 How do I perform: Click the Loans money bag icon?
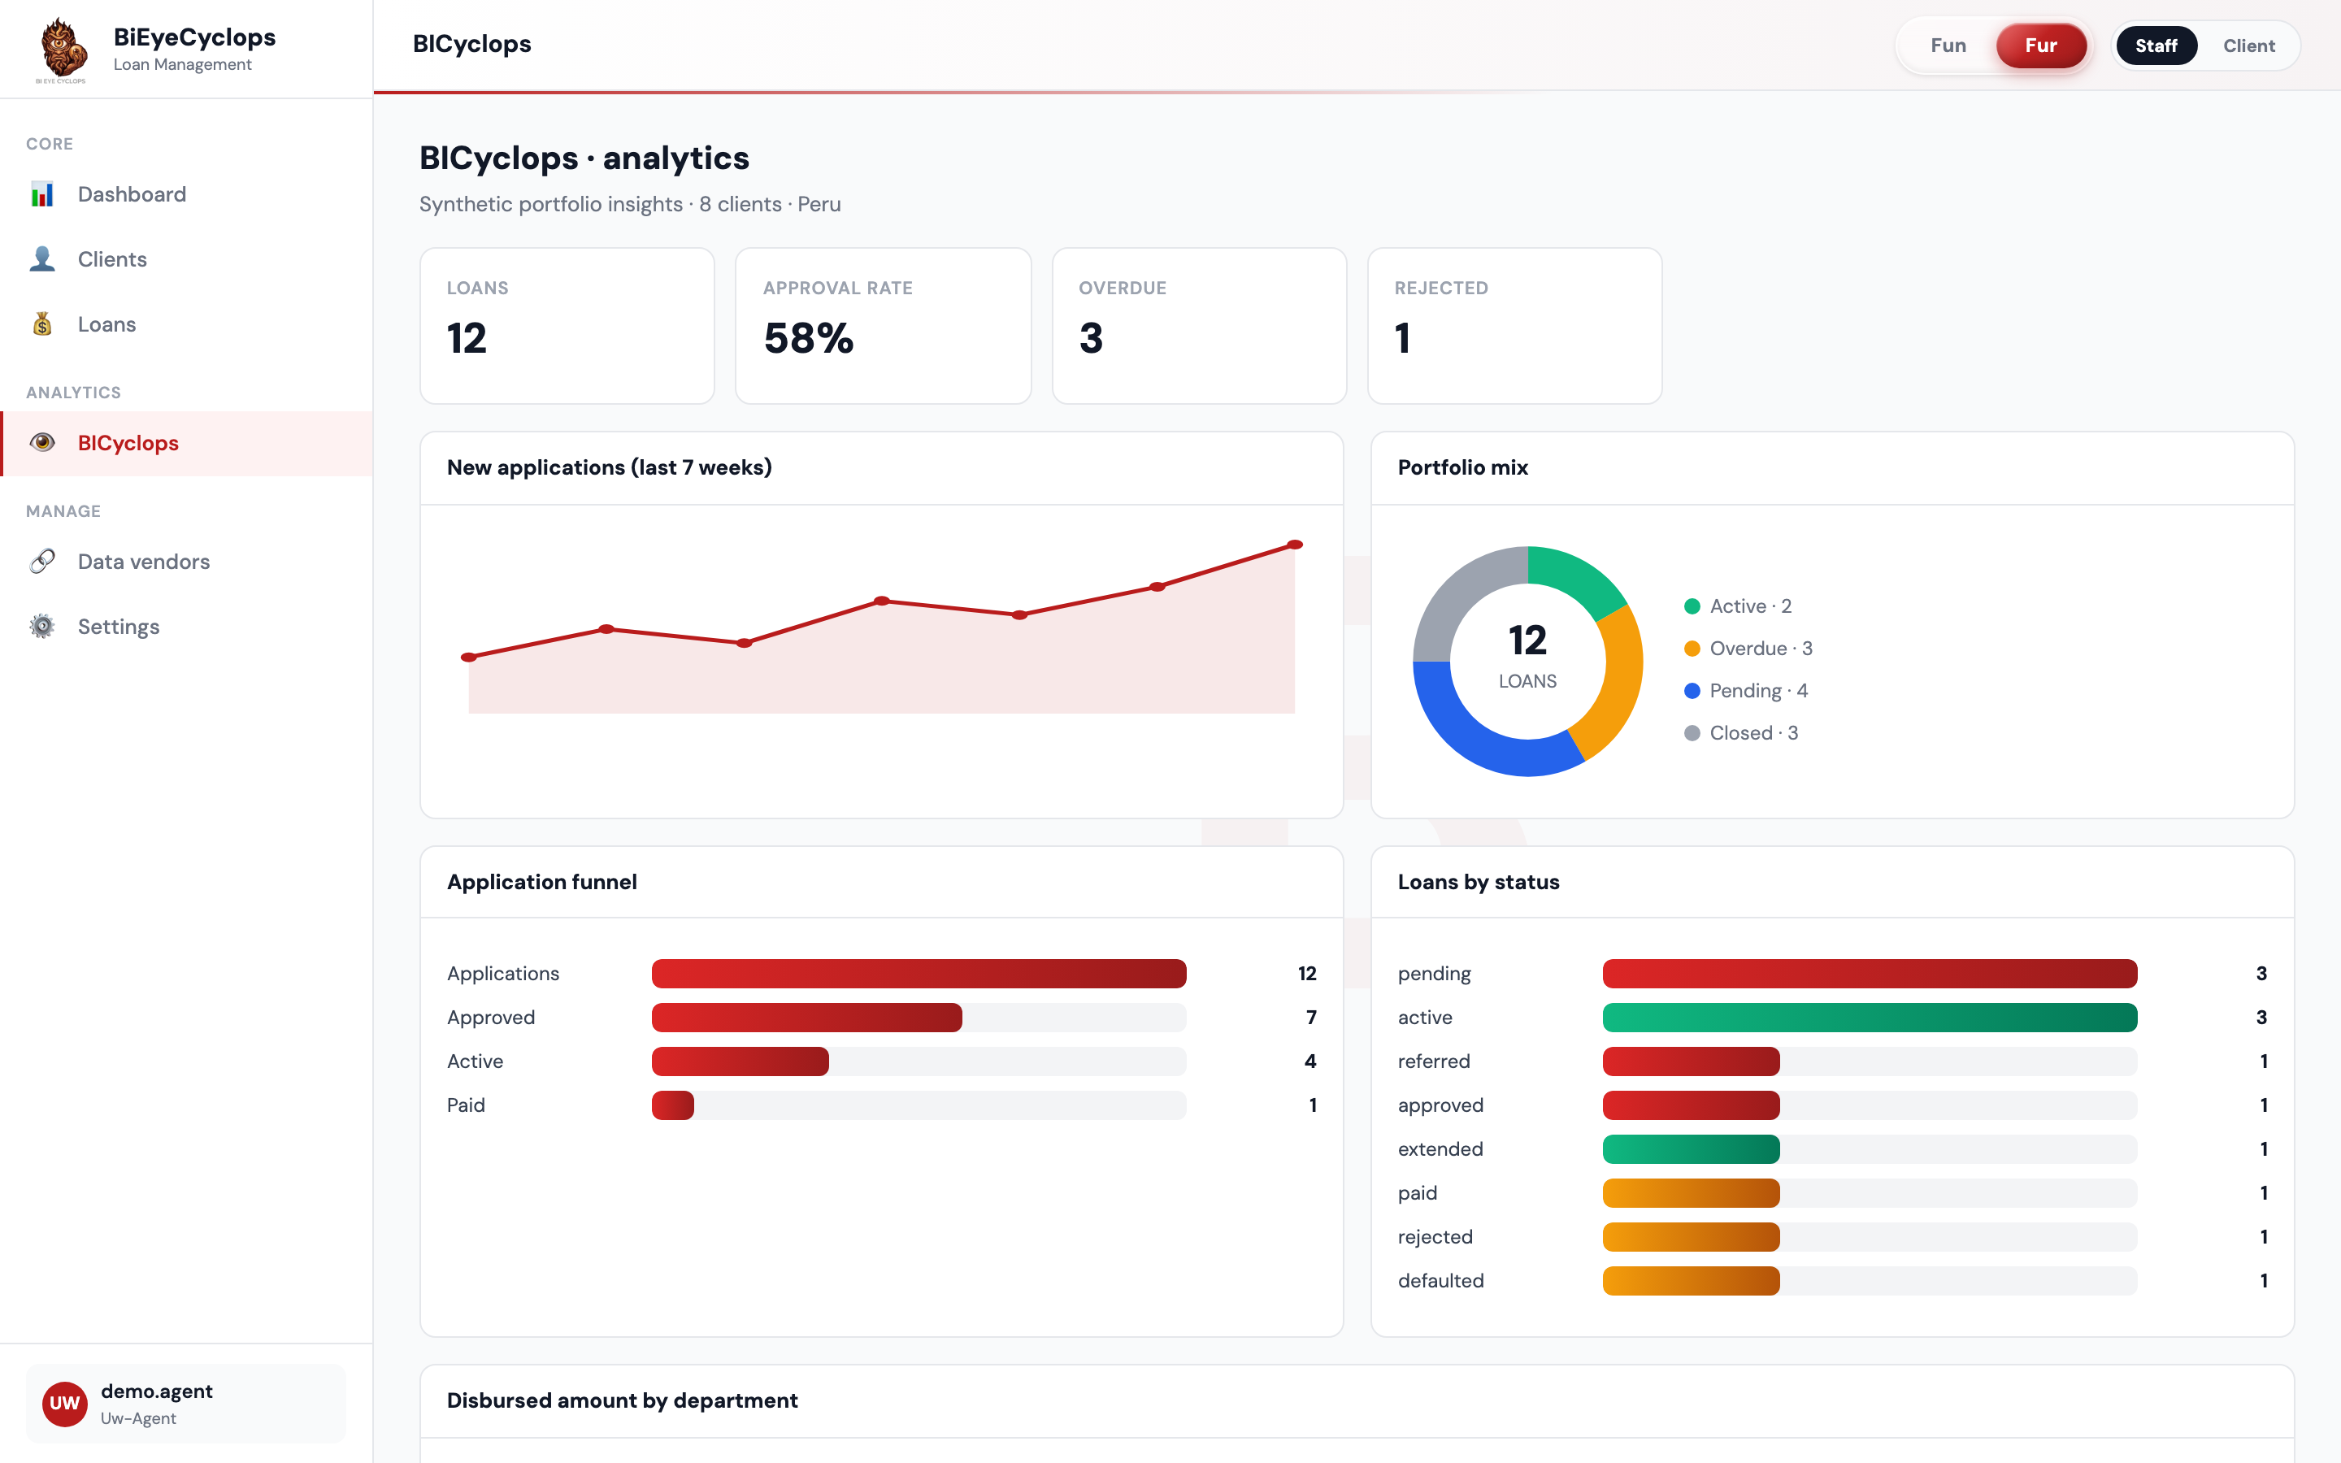pyautogui.click(x=41, y=324)
